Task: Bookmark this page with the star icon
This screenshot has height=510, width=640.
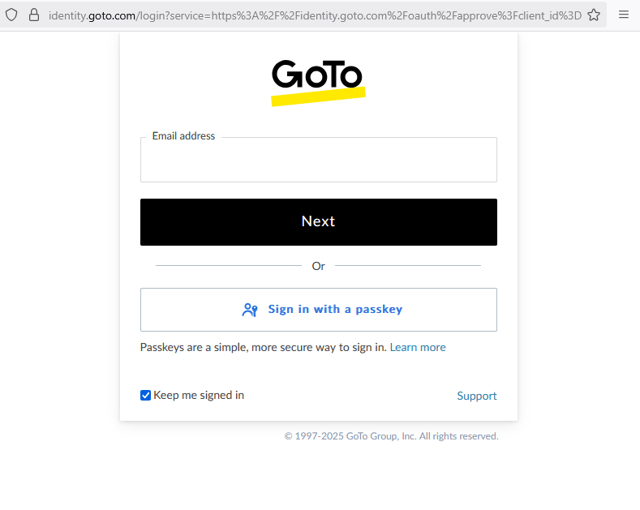Action: 594,15
